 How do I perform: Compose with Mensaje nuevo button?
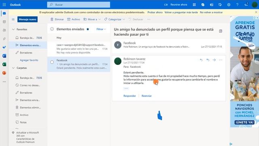28,19
